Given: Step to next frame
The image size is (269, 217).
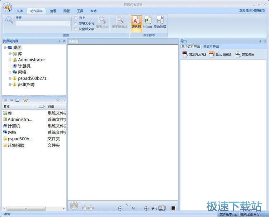Looking at the screenshot, I should tap(91, 208).
